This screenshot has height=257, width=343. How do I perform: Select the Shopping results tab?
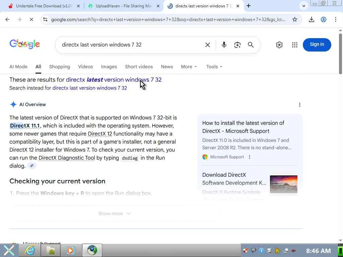coord(60,67)
